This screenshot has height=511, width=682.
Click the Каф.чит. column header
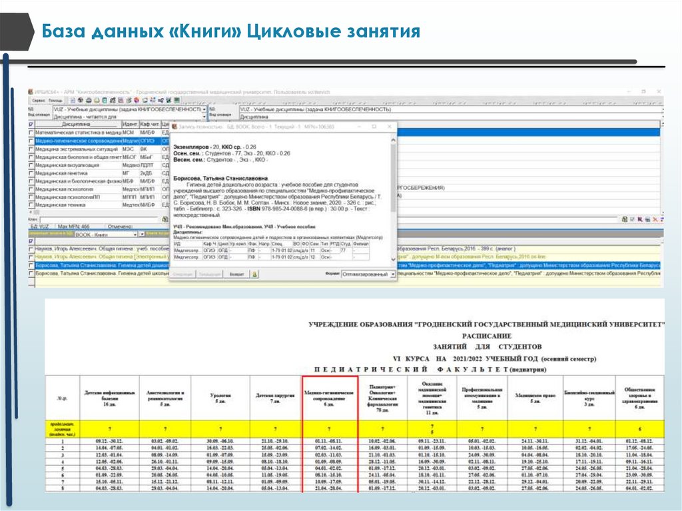coord(150,125)
